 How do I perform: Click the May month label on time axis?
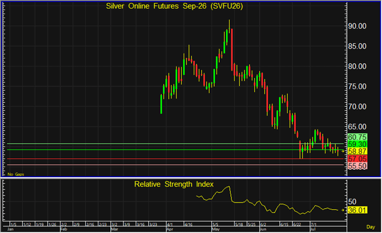click(x=216, y=229)
